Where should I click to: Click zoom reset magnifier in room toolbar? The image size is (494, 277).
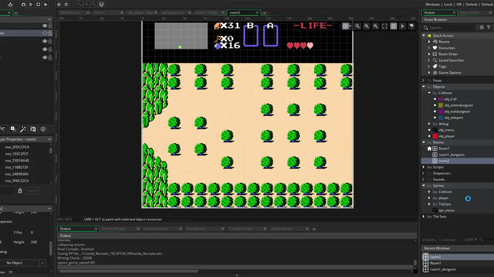(x=367, y=26)
